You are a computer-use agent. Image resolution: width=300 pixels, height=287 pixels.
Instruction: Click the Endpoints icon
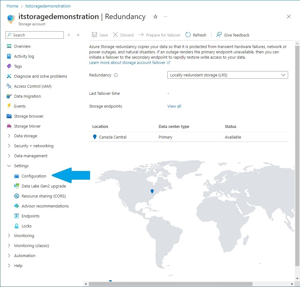(17, 216)
